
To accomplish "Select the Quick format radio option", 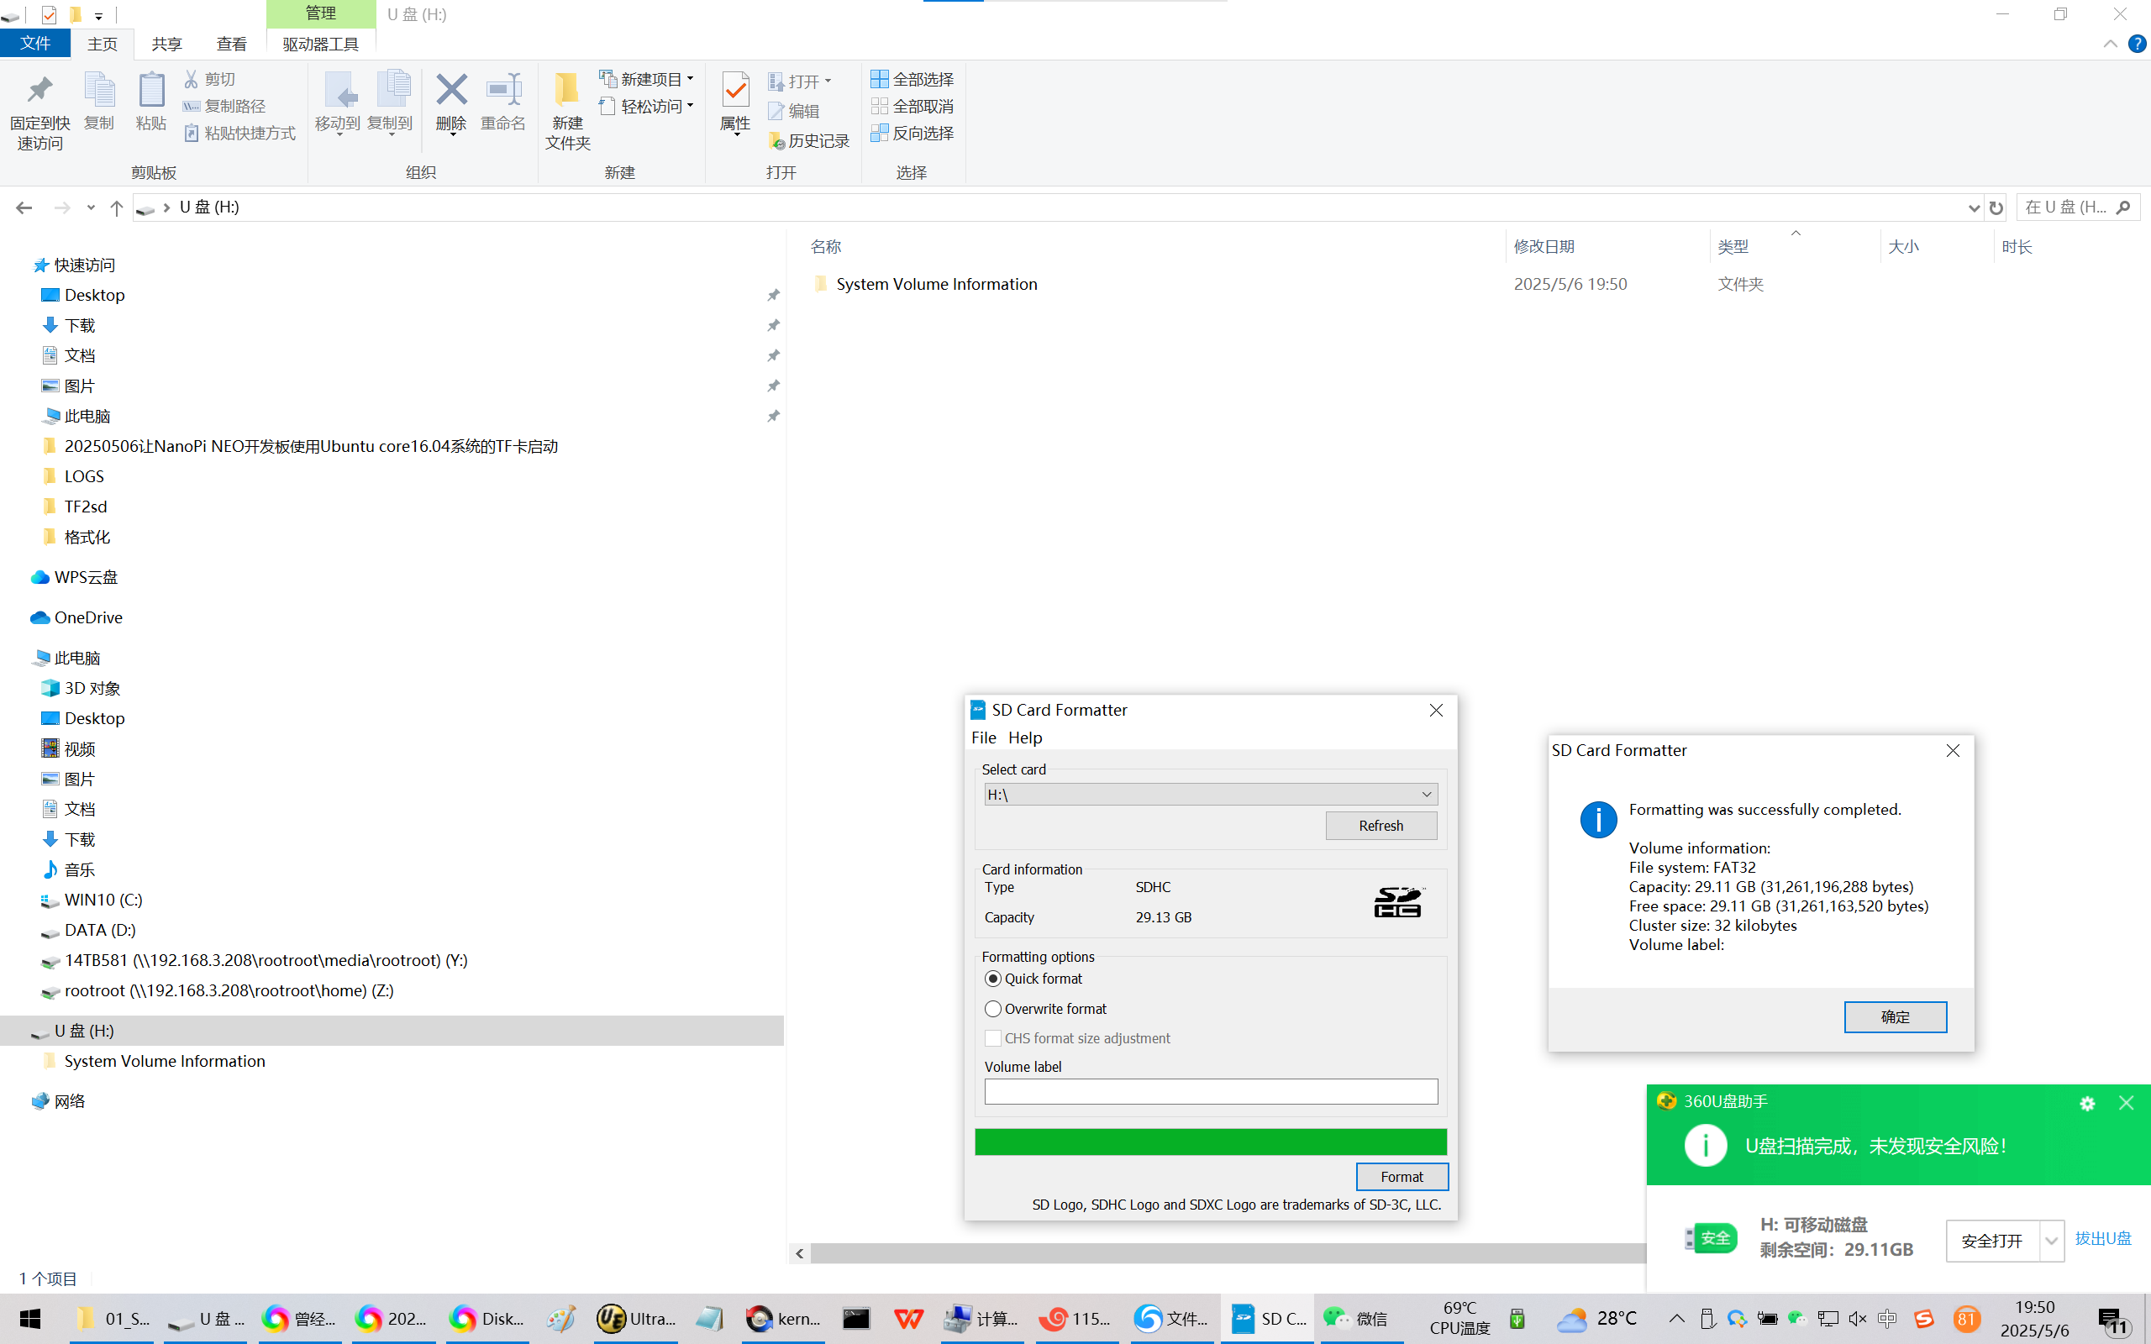I will point(993,979).
